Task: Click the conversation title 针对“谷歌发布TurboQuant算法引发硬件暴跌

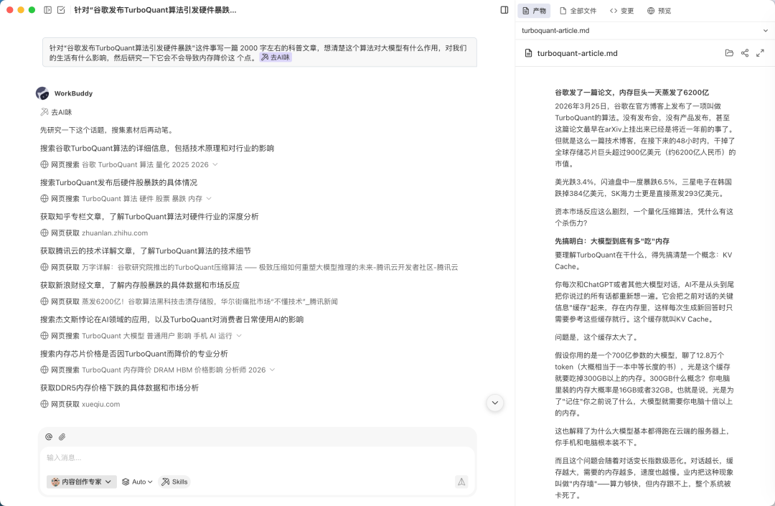Action: (155, 10)
